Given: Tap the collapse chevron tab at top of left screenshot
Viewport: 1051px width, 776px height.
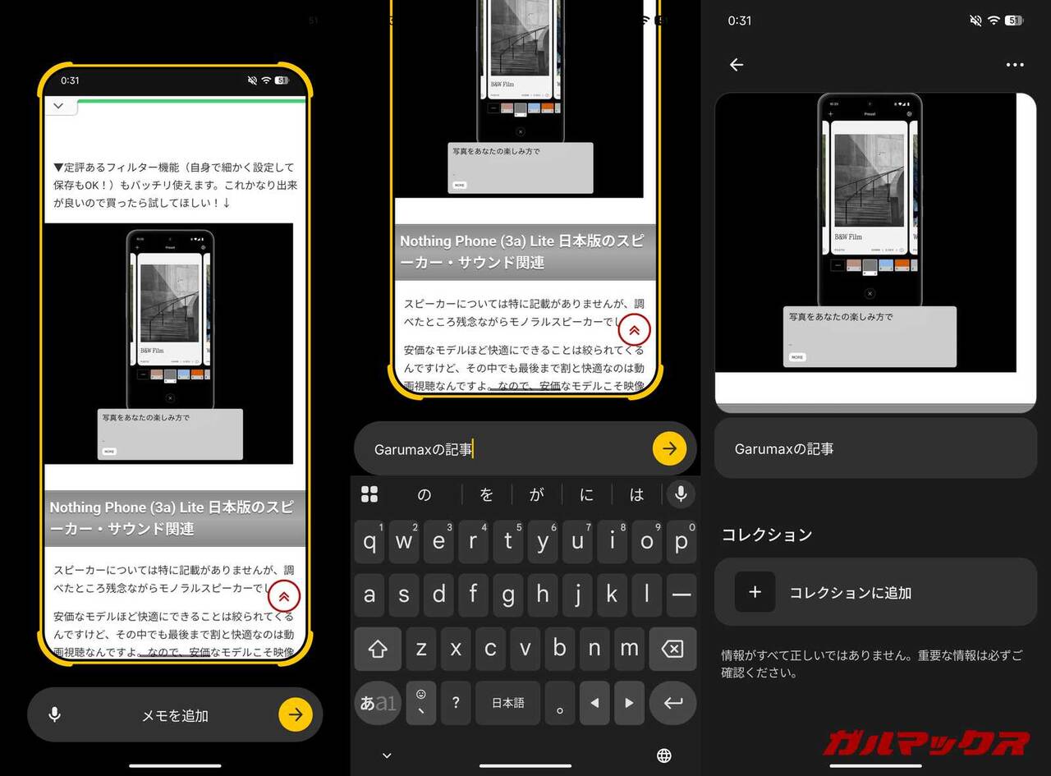Looking at the screenshot, I should pos(59,106).
